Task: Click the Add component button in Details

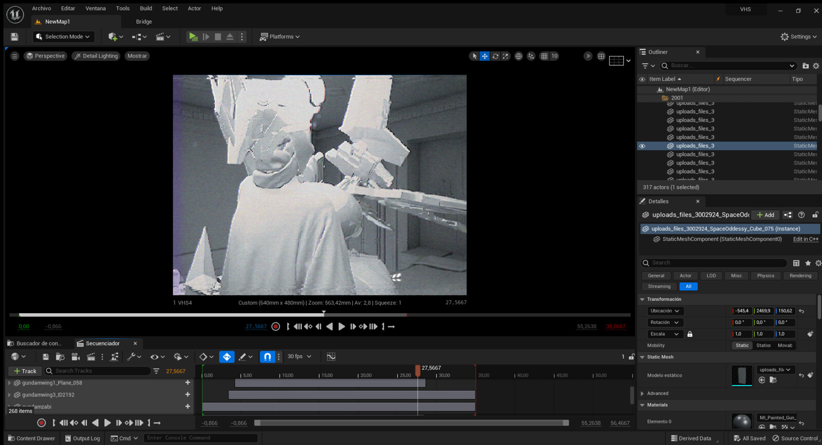Action: pyautogui.click(x=765, y=215)
